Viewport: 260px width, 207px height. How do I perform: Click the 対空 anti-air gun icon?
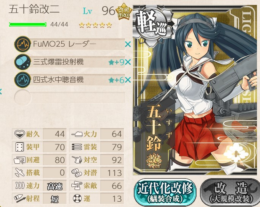[77, 160]
